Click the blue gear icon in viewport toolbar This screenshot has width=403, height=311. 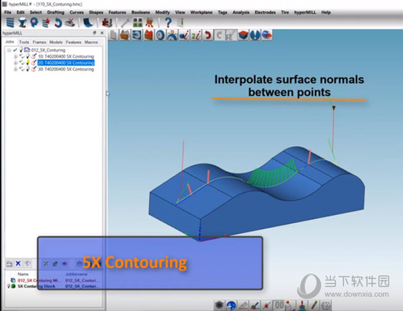click(161, 35)
